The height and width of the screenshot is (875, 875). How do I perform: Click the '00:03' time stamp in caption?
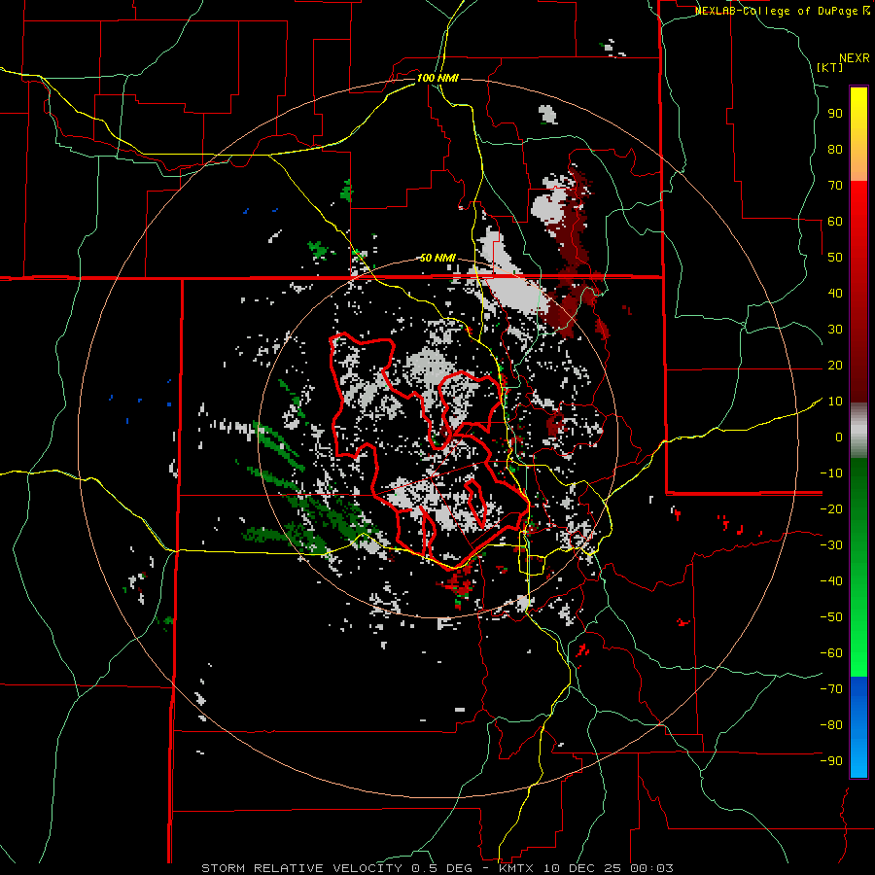click(651, 868)
